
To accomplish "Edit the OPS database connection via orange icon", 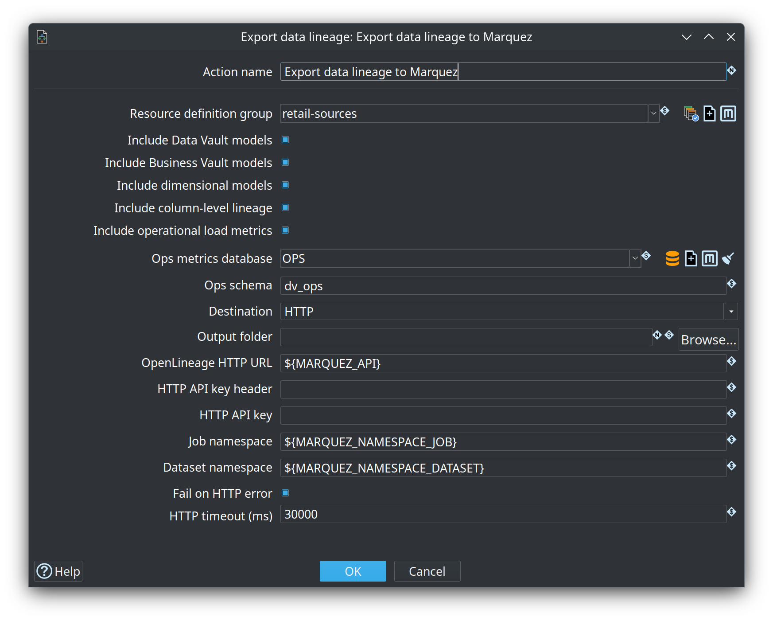I will coord(672,258).
